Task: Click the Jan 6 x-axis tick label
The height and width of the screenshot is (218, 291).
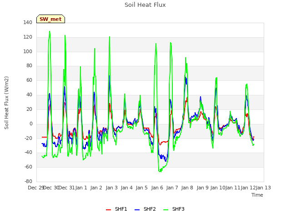Action: [x=157, y=188]
